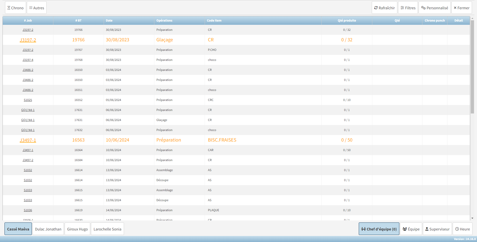This screenshot has width=477, height=242.
Task: Click the Chrono hourglass icon
Action: click(x=9, y=8)
